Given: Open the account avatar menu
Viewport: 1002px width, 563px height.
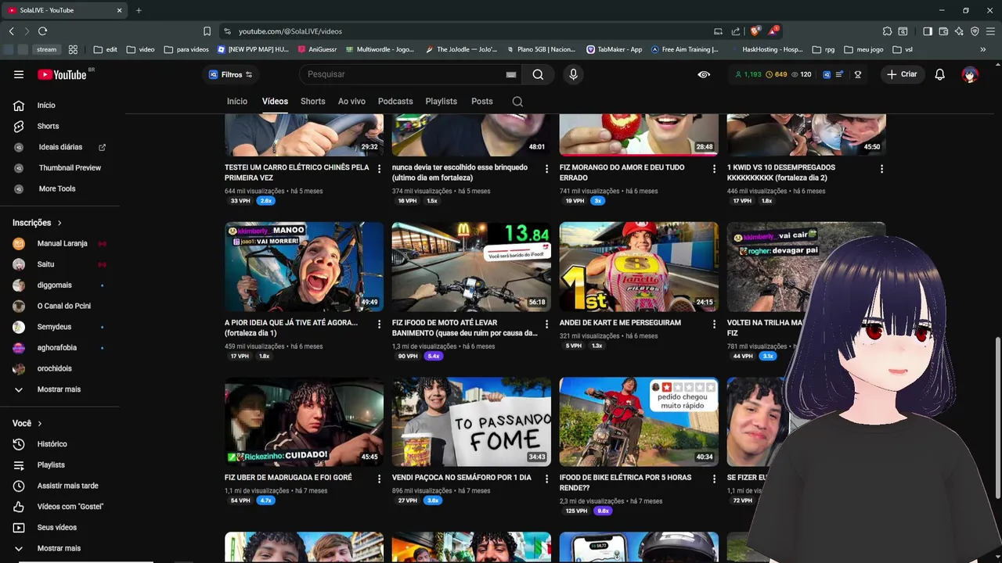Looking at the screenshot, I should point(970,74).
